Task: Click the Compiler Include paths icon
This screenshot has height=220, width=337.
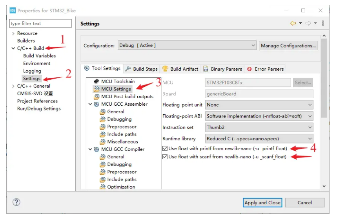Action: [102, 179]
